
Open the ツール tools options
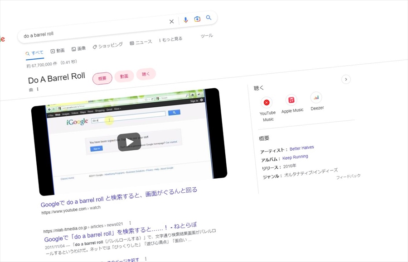click(206, 36)
